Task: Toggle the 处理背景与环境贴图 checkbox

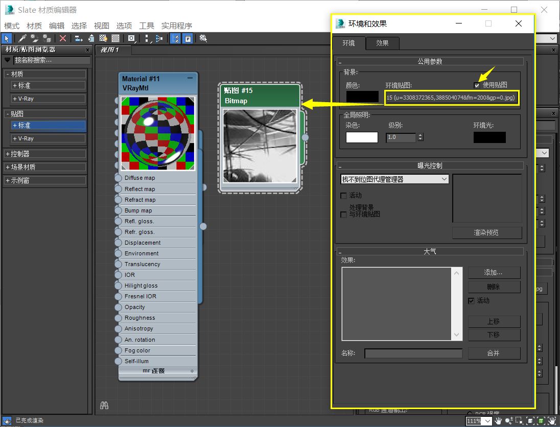Action: tap(343, 214)
